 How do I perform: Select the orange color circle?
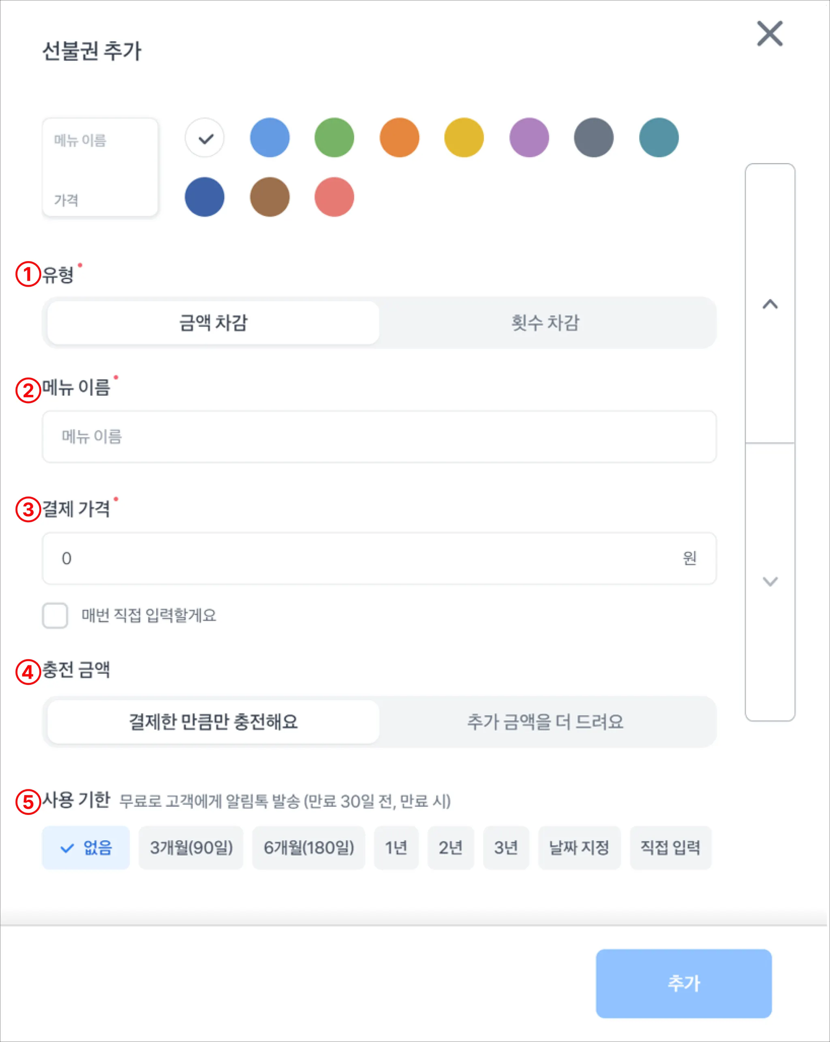[x=399, y=138]
